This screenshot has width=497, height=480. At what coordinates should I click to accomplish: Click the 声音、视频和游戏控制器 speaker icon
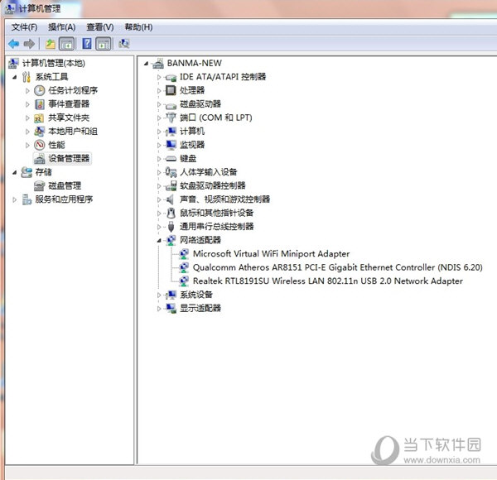(170, 199)
